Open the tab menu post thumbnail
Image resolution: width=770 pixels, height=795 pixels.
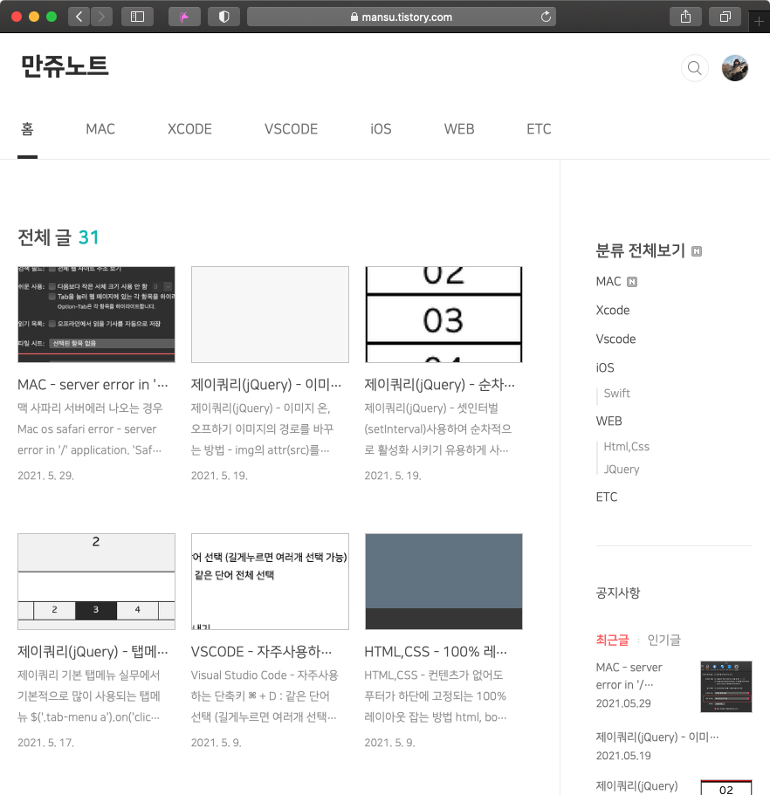click(96, 581)
